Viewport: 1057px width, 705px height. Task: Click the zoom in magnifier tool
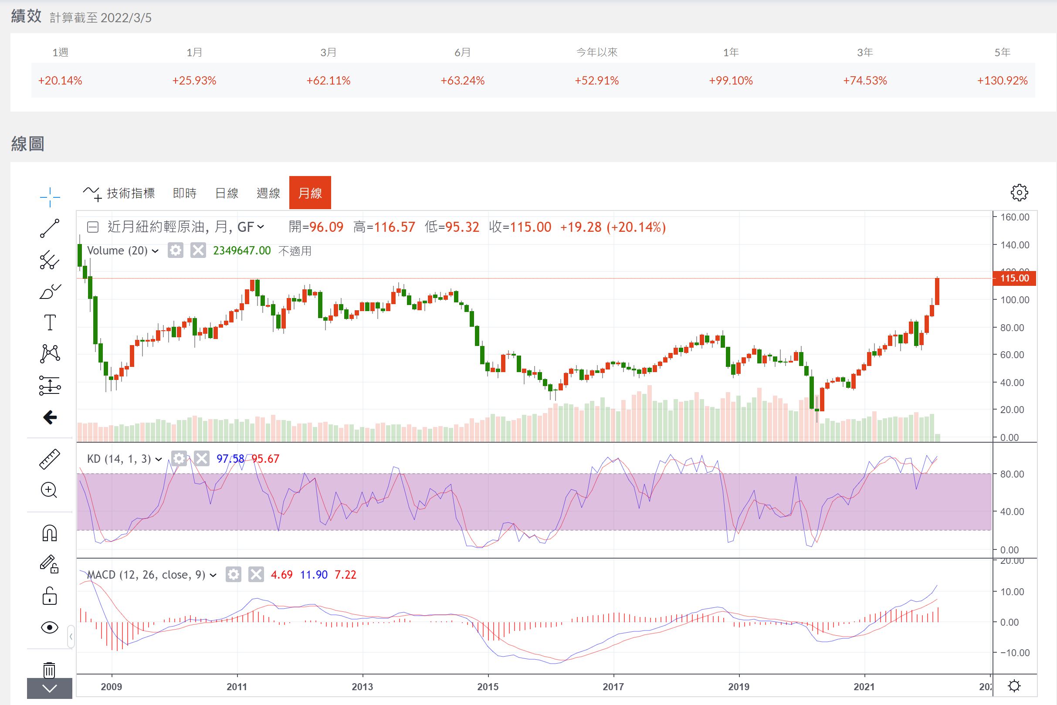pos(49,490)
